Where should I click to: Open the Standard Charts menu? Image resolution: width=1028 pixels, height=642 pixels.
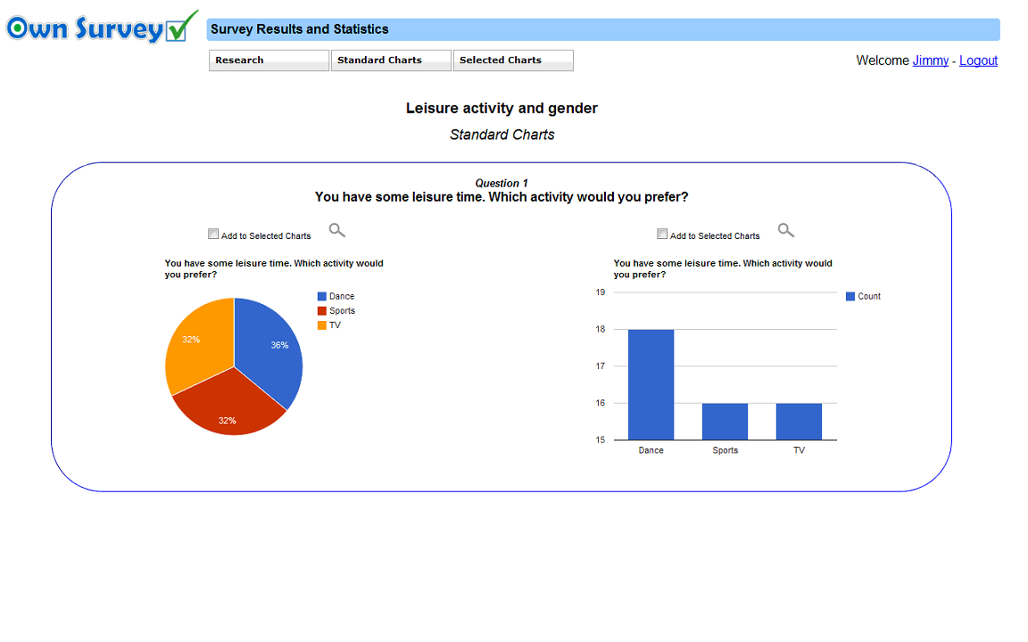[x=391, y=60]
